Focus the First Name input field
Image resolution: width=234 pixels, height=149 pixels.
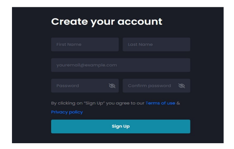coord(85,45)
